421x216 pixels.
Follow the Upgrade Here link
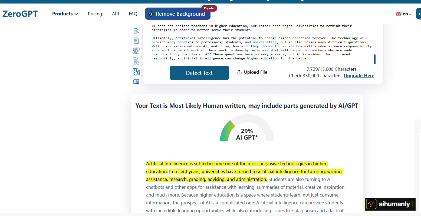pyautogui.click(x=359, y=76)
